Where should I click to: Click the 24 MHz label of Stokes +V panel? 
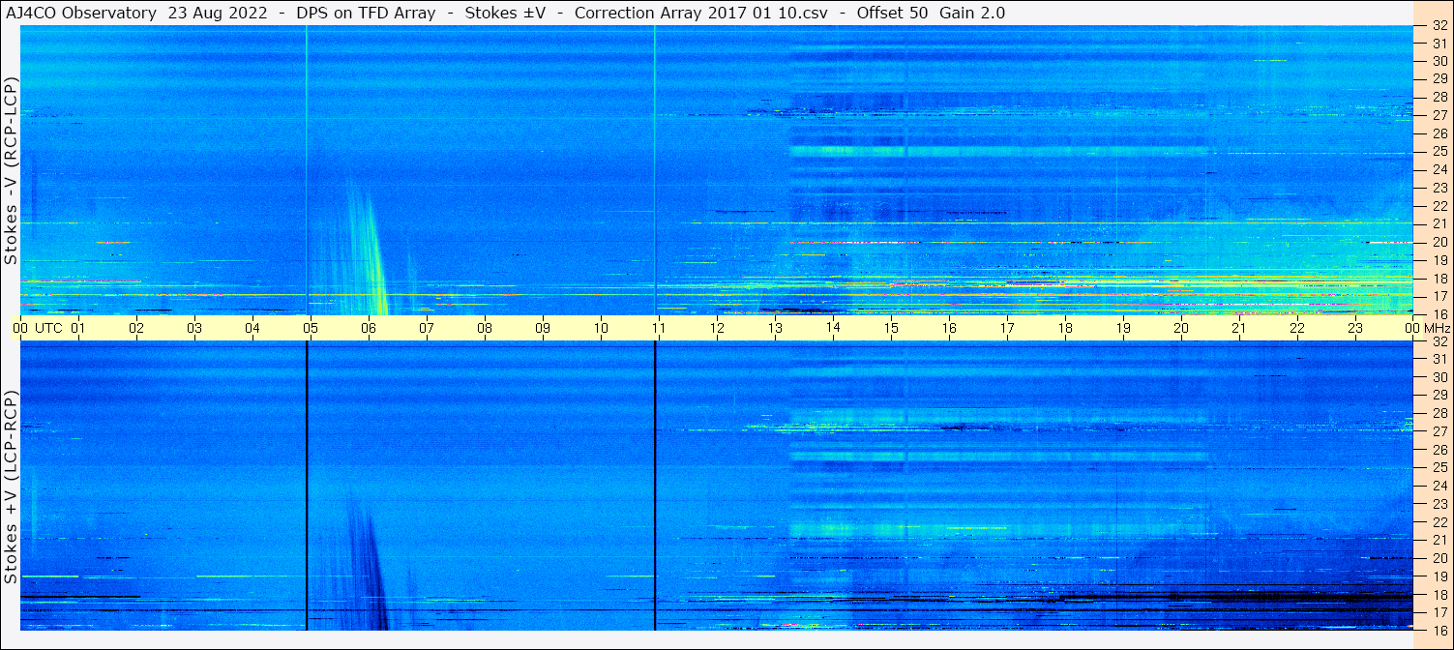click(x=1439, y=486)
